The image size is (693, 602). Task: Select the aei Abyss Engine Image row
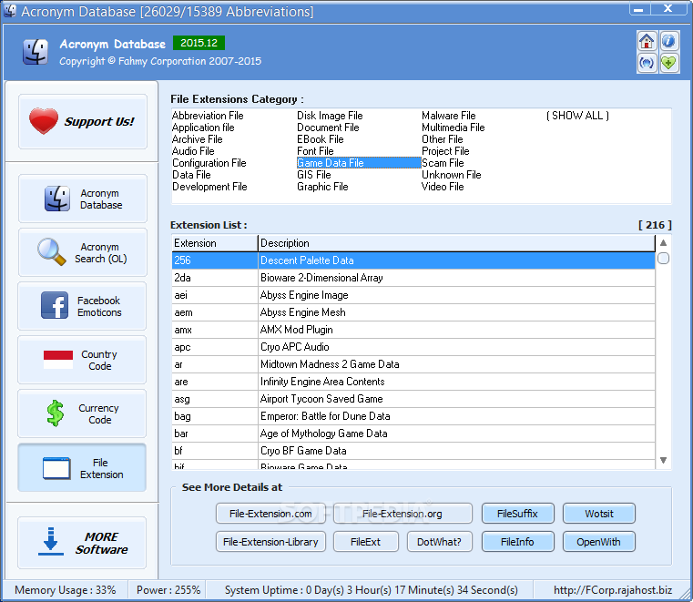413,295
